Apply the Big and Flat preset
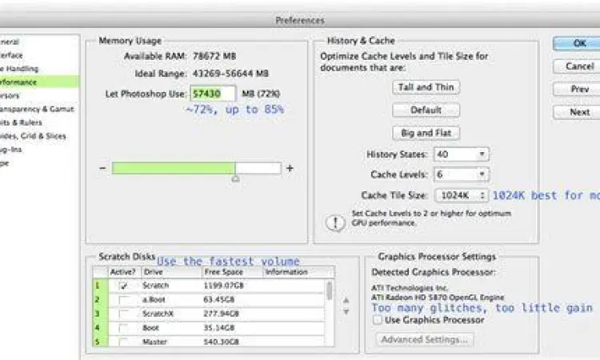The width and height of the screenshot is (600, 360). point(426,132)
